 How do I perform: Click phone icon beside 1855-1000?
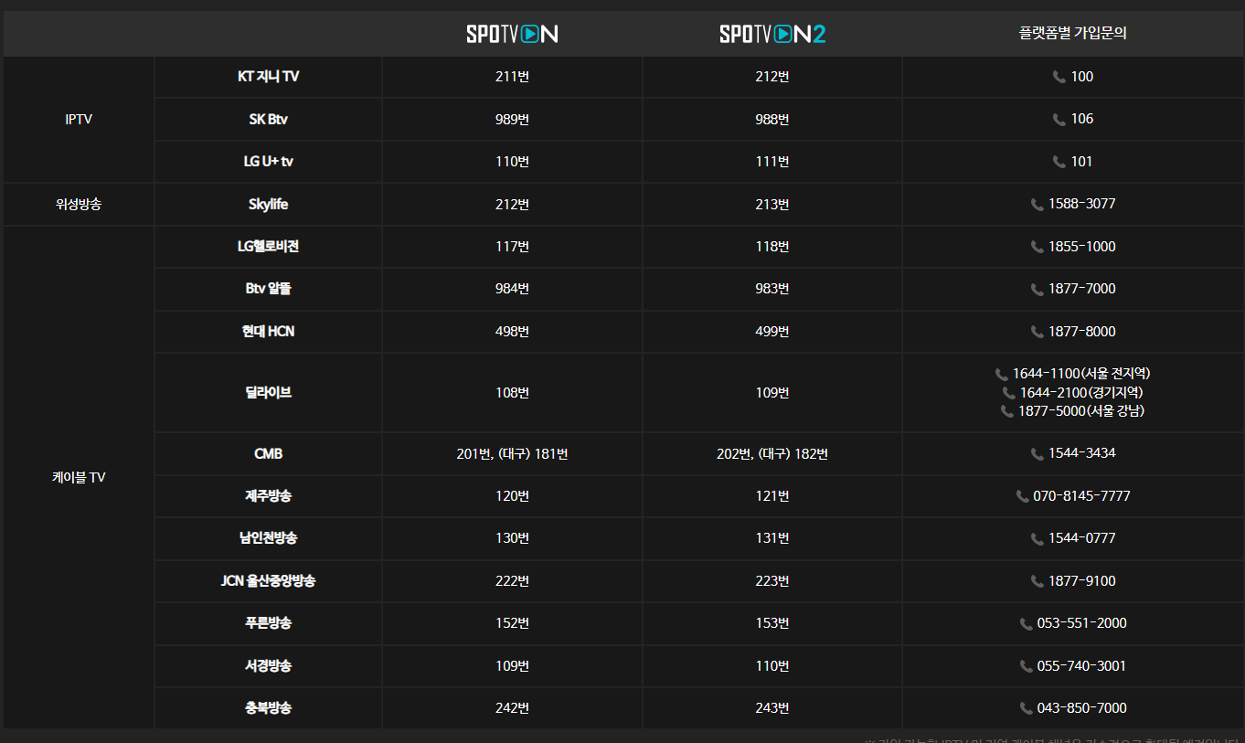[1037, 247]
